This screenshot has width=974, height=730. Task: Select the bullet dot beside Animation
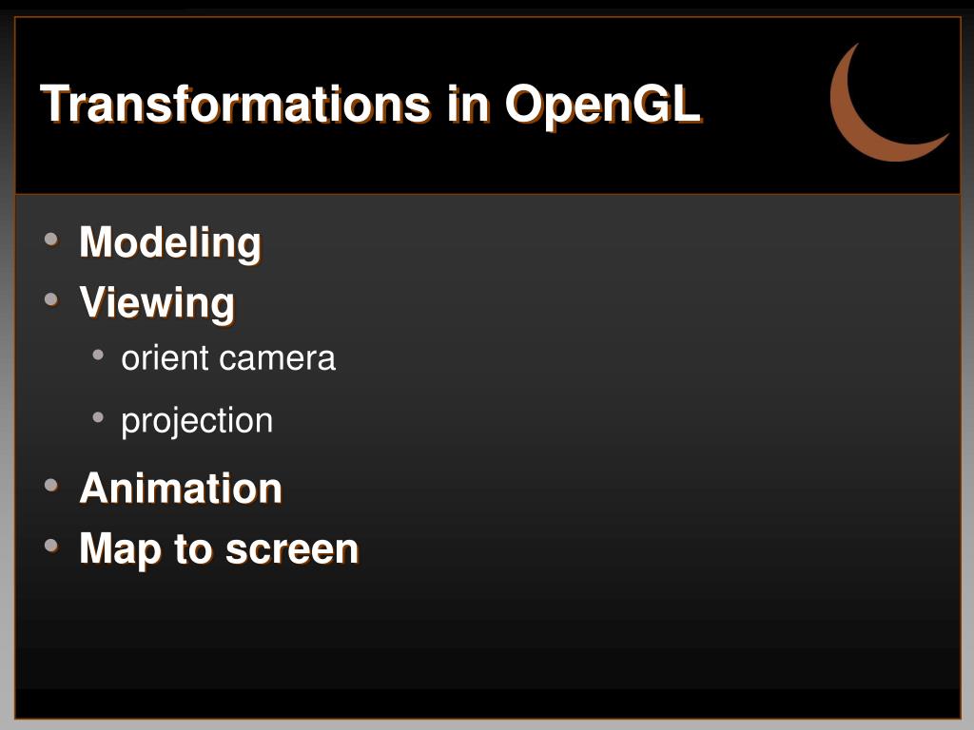pos(51,485)
